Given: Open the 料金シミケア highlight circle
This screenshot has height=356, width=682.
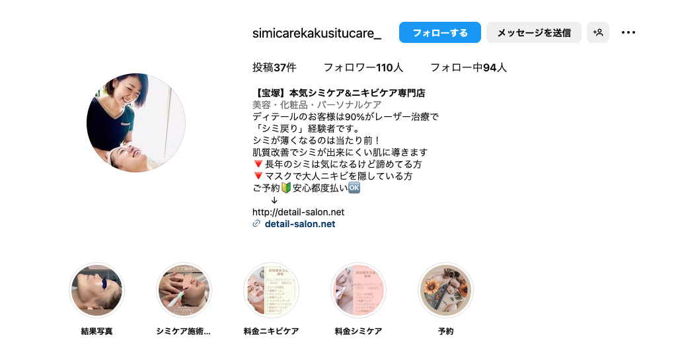Looking at the screenshot, I should click(x=358, y=290).
